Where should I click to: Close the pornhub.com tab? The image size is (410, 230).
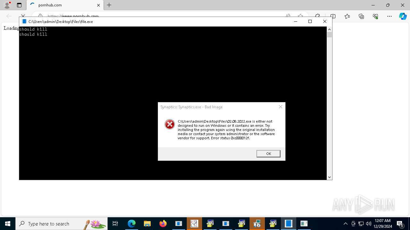point(98,5)
